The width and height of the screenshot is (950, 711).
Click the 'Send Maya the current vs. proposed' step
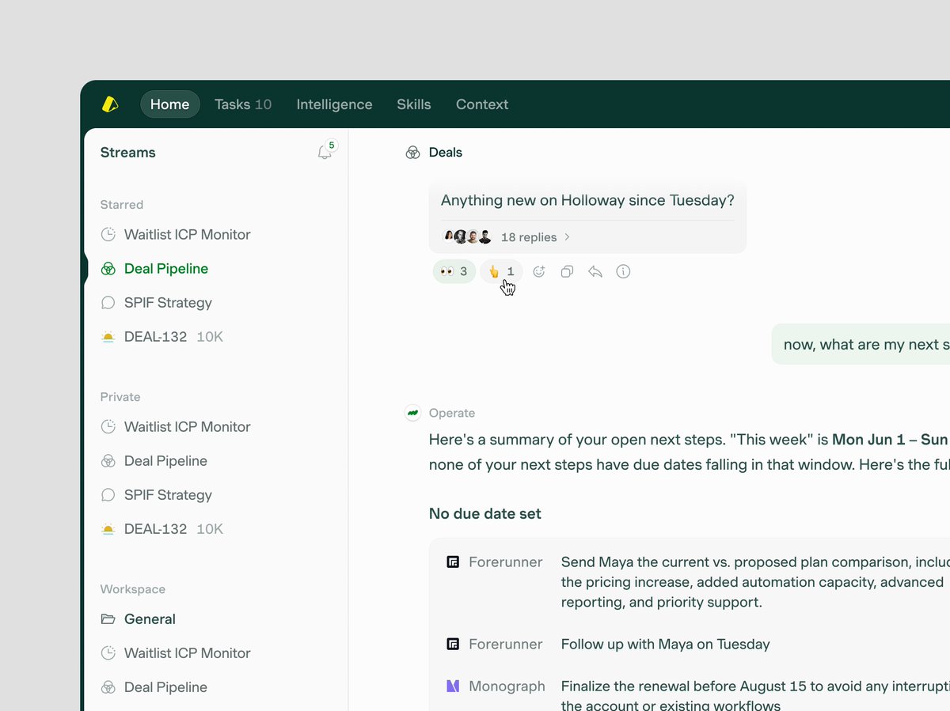pos(755,582)
